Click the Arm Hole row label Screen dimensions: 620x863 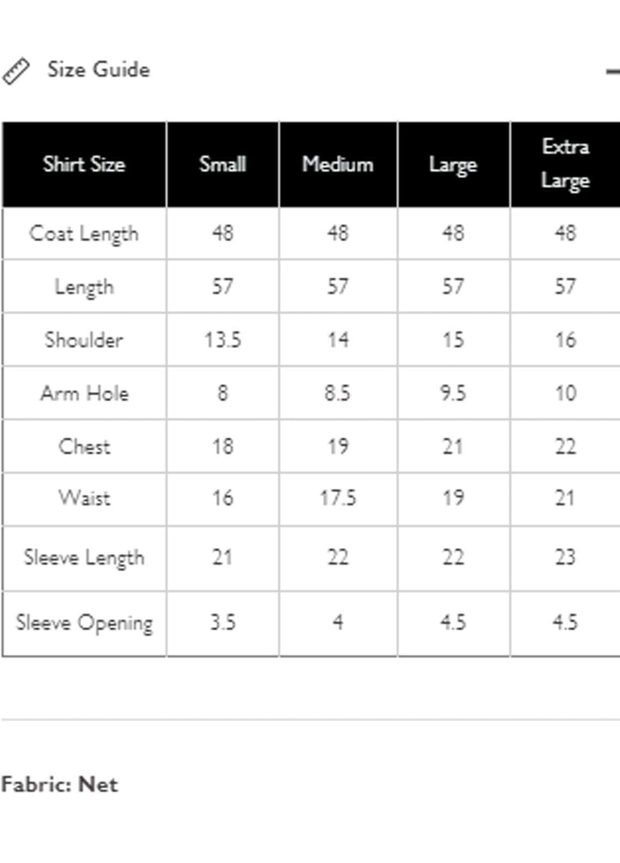[84, 393]
